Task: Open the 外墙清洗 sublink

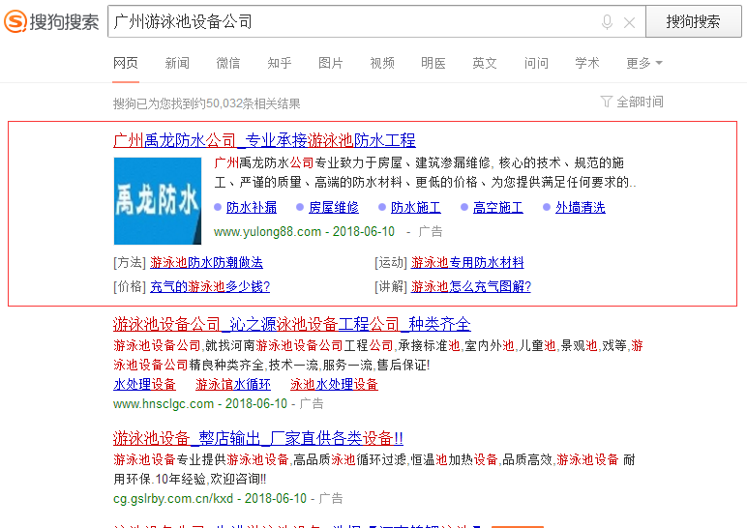Action: [581, 208]
